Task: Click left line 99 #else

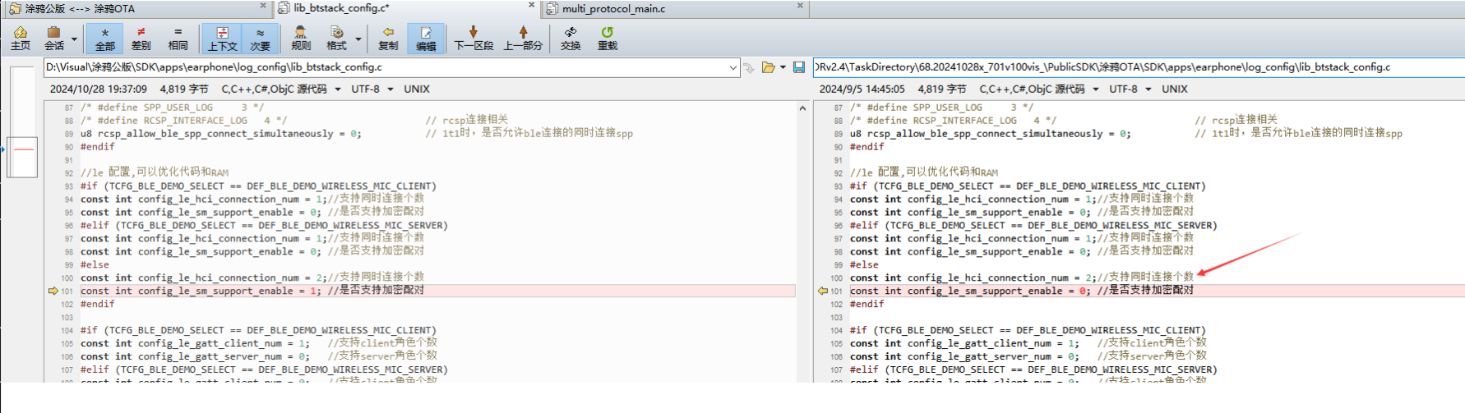Action: click(95, 264)
